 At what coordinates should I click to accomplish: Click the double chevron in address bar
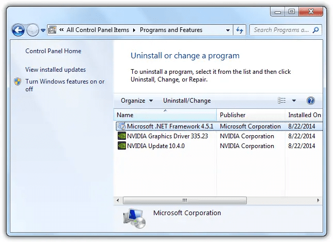[x=61, y=30]
